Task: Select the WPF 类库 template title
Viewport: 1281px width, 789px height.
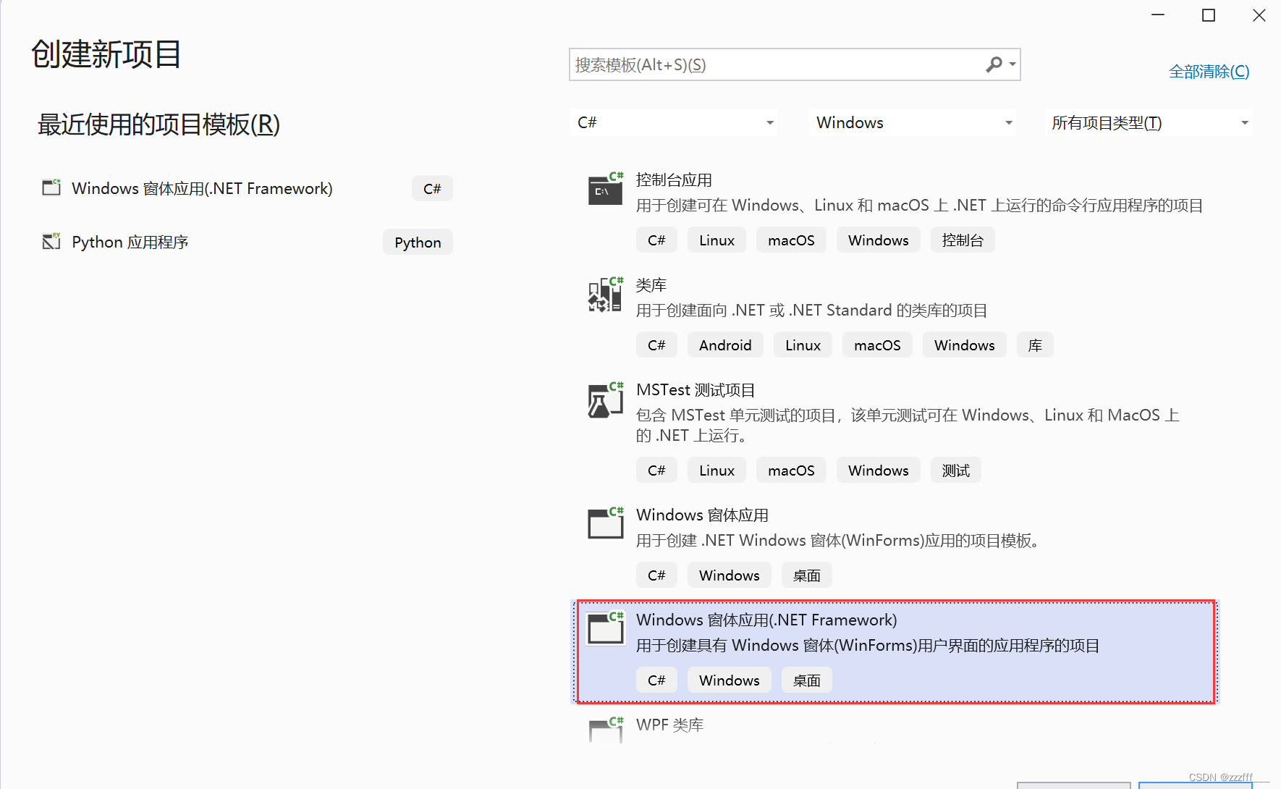Action: 669,725
